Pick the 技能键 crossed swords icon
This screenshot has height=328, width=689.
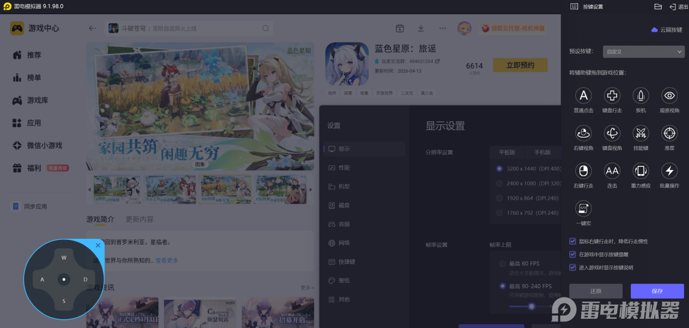(x=641, y=133)
